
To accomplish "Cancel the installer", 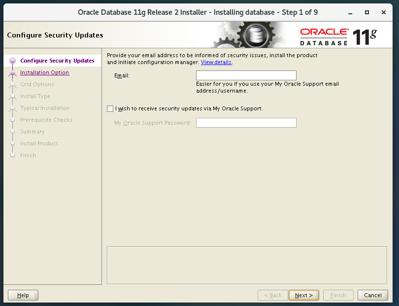I will 373,295.
